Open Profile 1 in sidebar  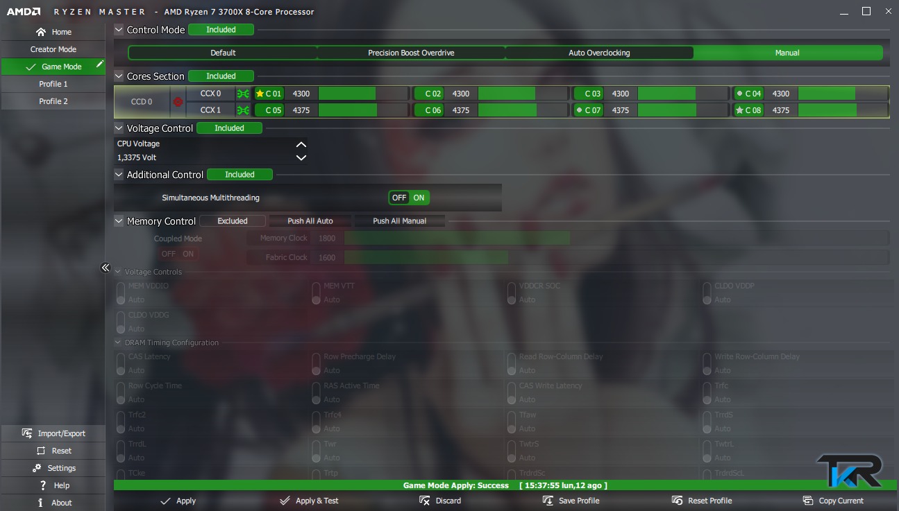pos(53,84)
